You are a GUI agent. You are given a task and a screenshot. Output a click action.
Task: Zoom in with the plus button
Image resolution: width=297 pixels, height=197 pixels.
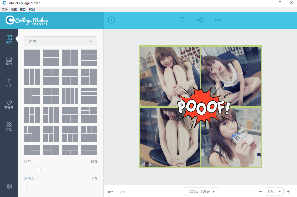tap(288, 191)
